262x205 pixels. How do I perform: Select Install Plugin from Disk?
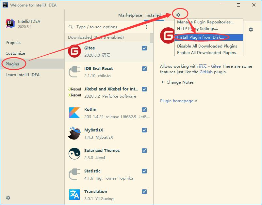(209, 37)
